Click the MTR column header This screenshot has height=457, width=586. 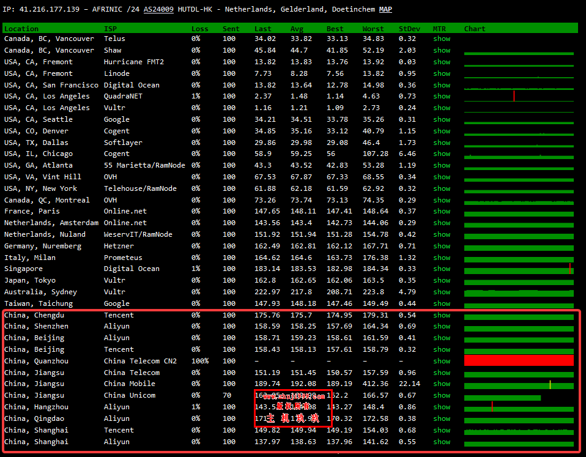pyautogui.click(x=439, y=29)
